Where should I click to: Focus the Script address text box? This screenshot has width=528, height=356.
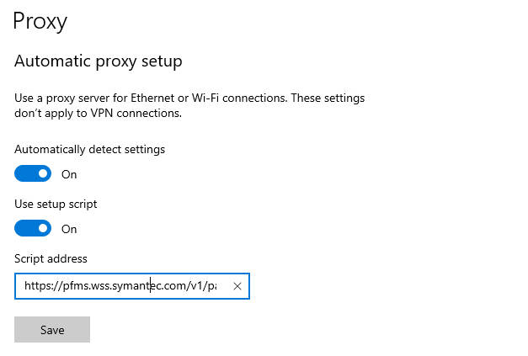pos(132,286)
